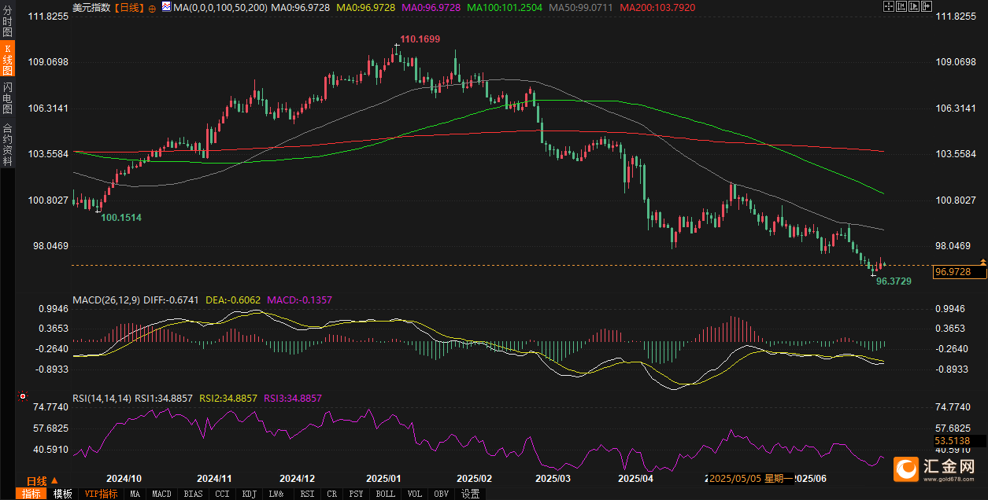Select the K线图 sidebar tab
The width and height of the screenshot is (988, 500).
(x=7, y=60)
